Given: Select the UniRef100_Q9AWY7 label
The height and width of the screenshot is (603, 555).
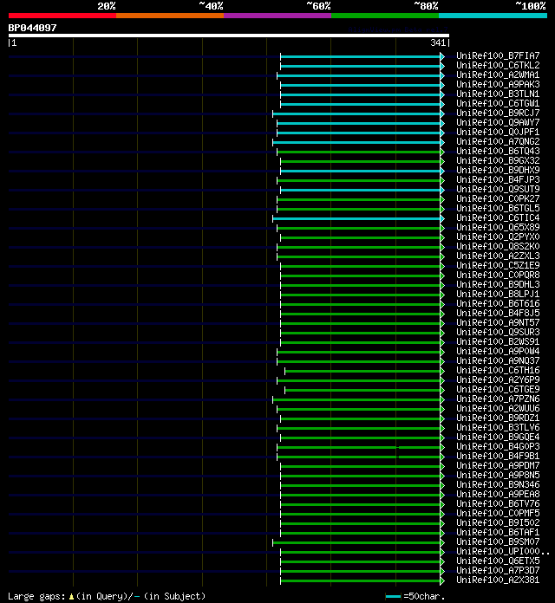Looking at the screenshot, I should (498, 122).
